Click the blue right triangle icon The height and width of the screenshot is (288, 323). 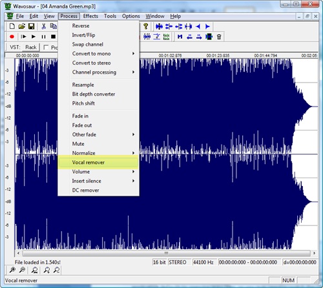pos(207,26)
